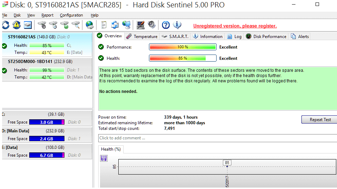Screen dimensions: 337x189
Task: Switch to the Temperature tab
Action: [142, 37]
